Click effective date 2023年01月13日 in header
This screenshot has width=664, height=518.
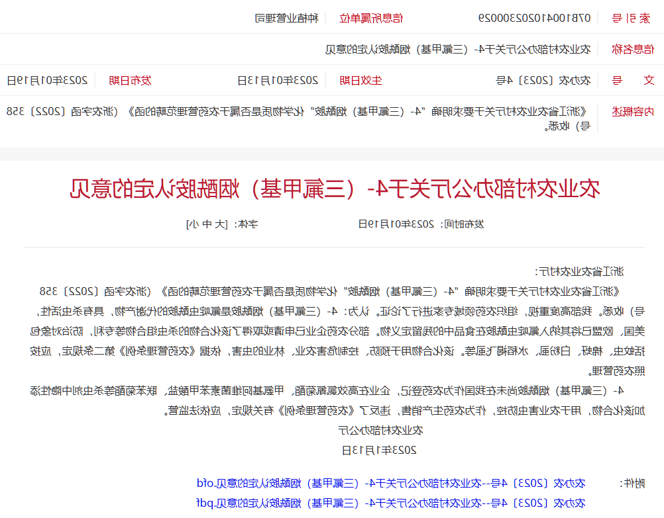tap(278, 81)
